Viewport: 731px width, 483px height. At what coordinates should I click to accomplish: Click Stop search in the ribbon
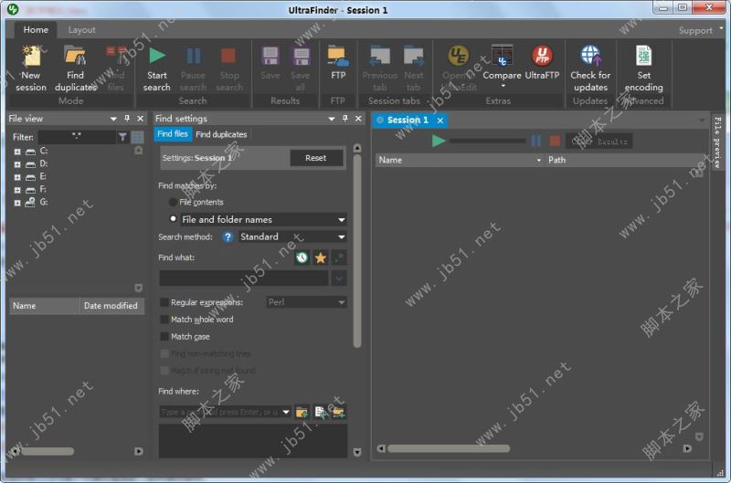click(229, 68)
